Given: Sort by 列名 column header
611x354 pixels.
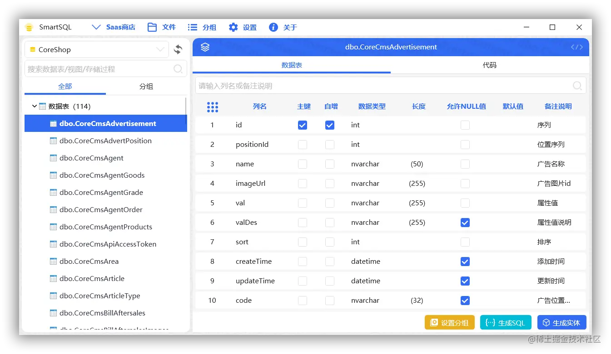Looking at the screenshot, I should pyautogui.click(x=260, y=107).
